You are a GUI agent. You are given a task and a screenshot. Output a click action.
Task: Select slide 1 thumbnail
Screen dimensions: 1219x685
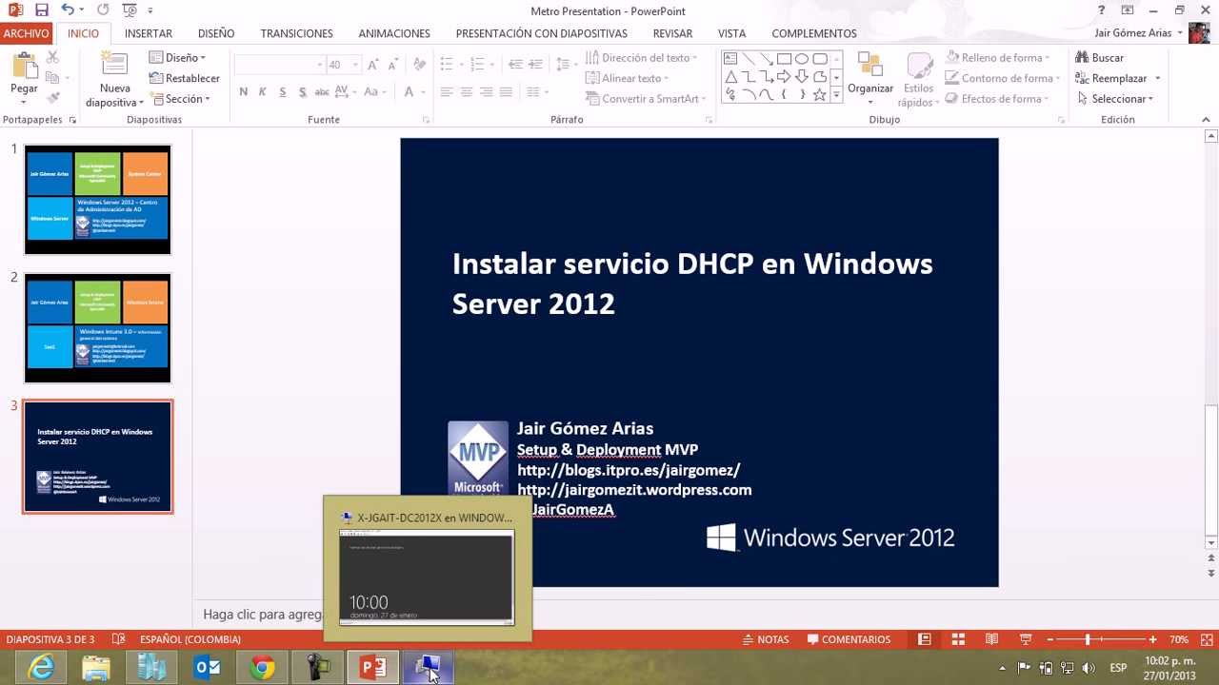[x=97, y=200]
